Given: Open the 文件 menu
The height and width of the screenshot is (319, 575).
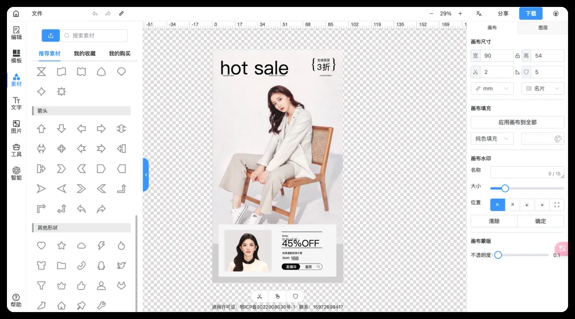Looking at the screenshot, I should click(37, 13).
